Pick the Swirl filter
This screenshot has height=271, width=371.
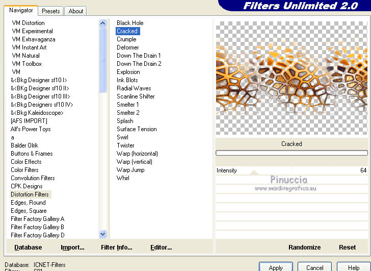click(x=122, y=137)
